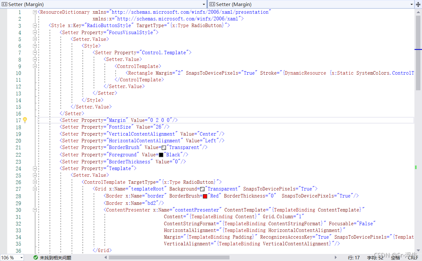422x261 pixels.
Task: Click the Transparent color glyph on the BorderBrush line
Action: pos(163,147)
